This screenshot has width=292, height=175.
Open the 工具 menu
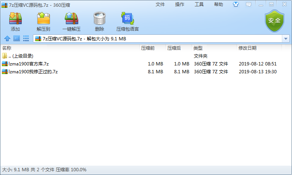tap(199, 4)
